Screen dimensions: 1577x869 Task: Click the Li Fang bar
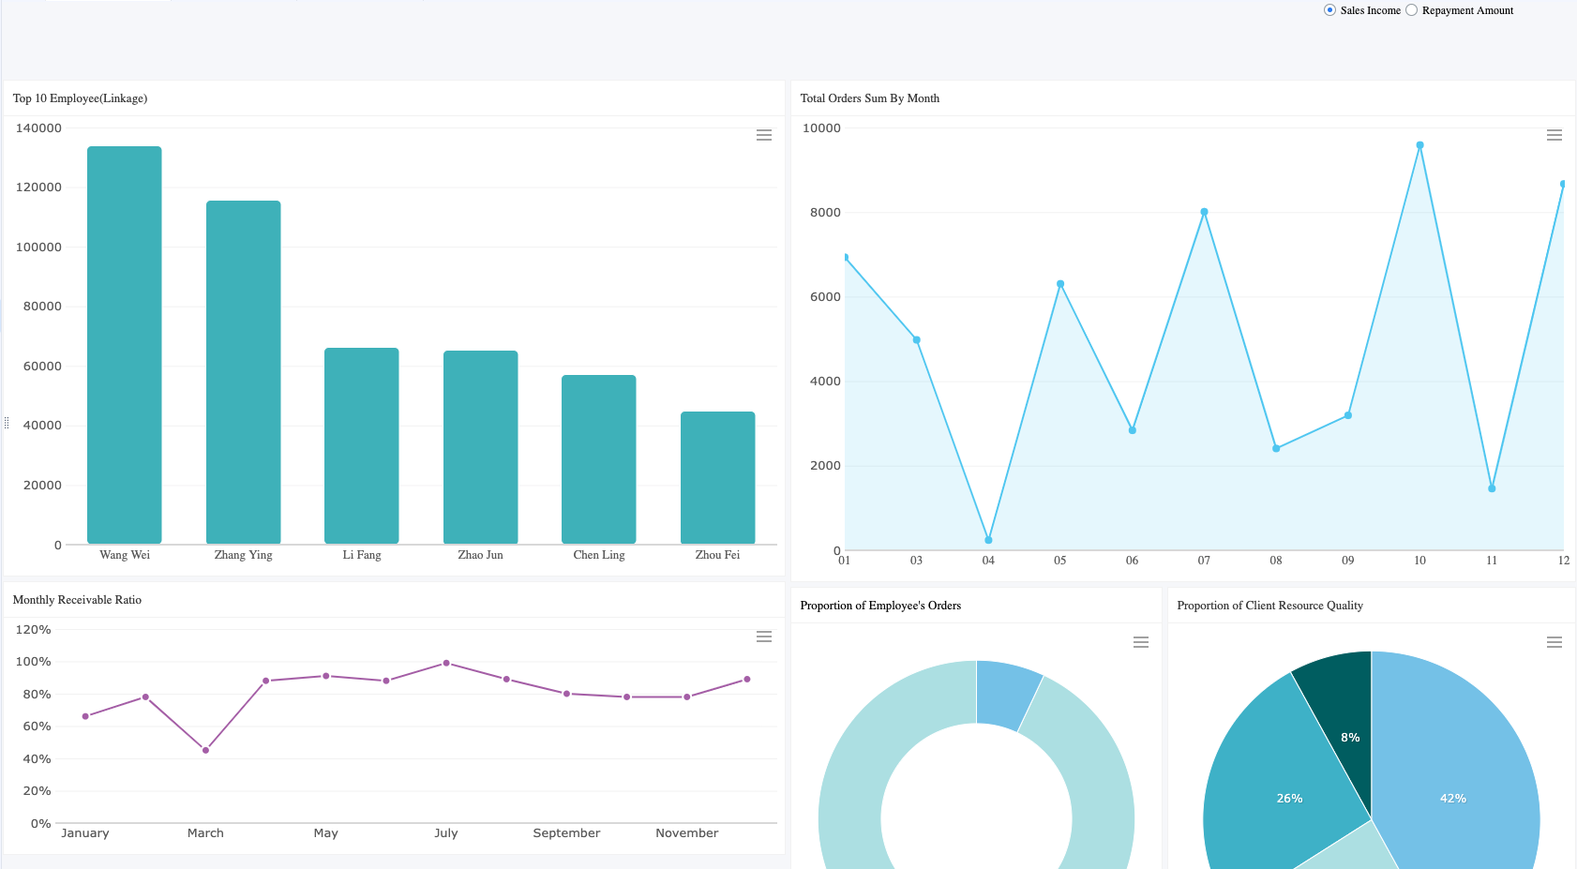click(362, 445)
